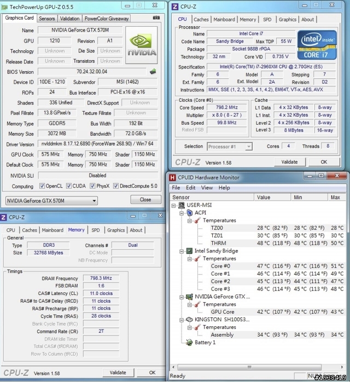The image size is (350, 382).
Task: Open Caches tab in top CPU-Z window
Action: pos(201,20)
